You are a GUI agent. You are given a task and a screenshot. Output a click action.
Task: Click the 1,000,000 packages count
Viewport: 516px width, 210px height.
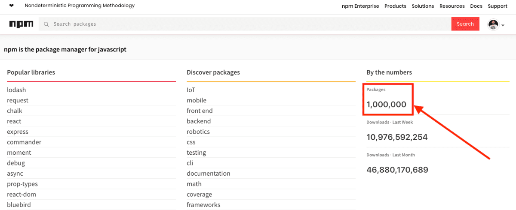[386, 104]
